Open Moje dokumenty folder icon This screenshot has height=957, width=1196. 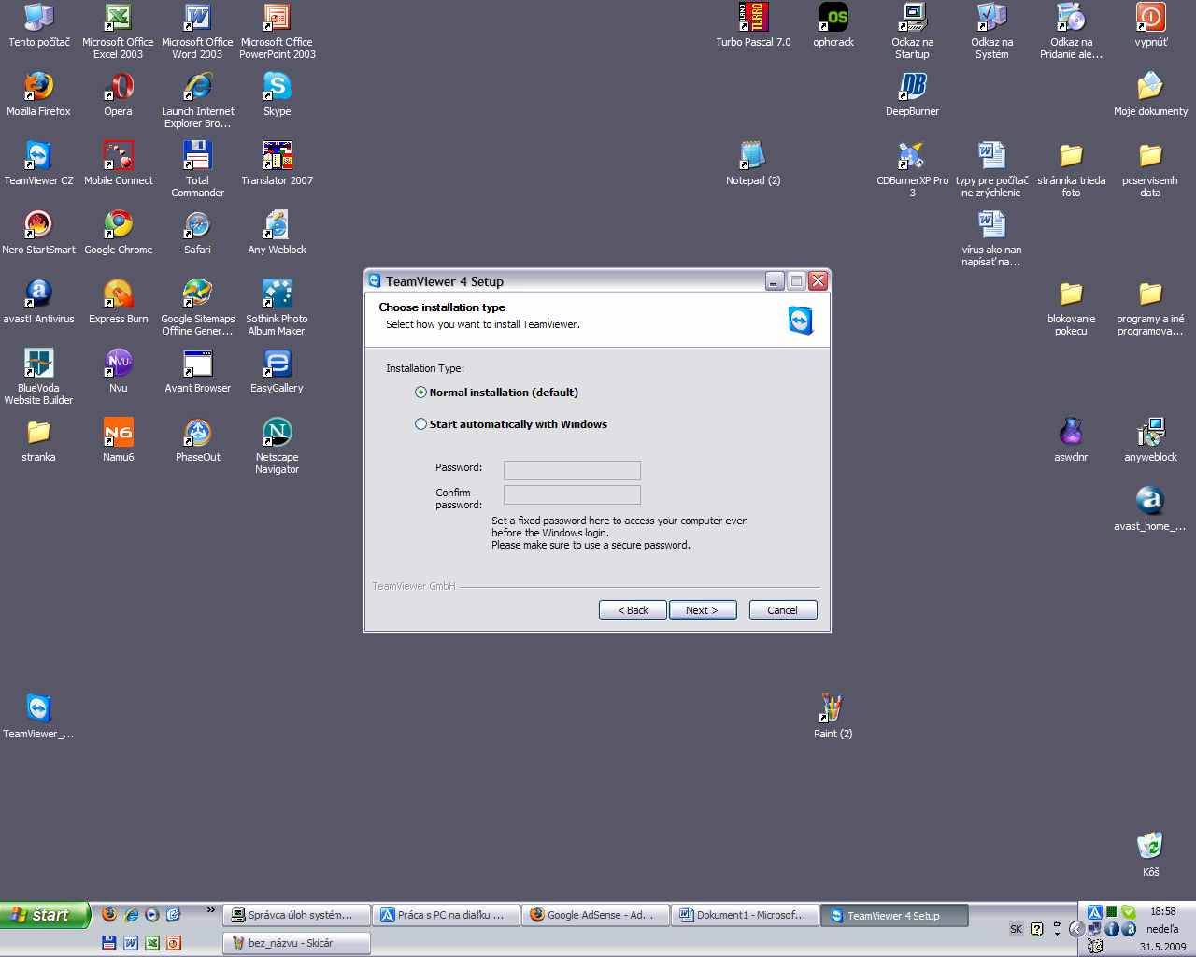[1150, 87]
